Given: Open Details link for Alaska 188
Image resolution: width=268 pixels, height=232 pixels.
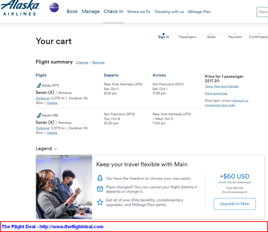Looking at the screenshot, I should (x=52, y=133).
